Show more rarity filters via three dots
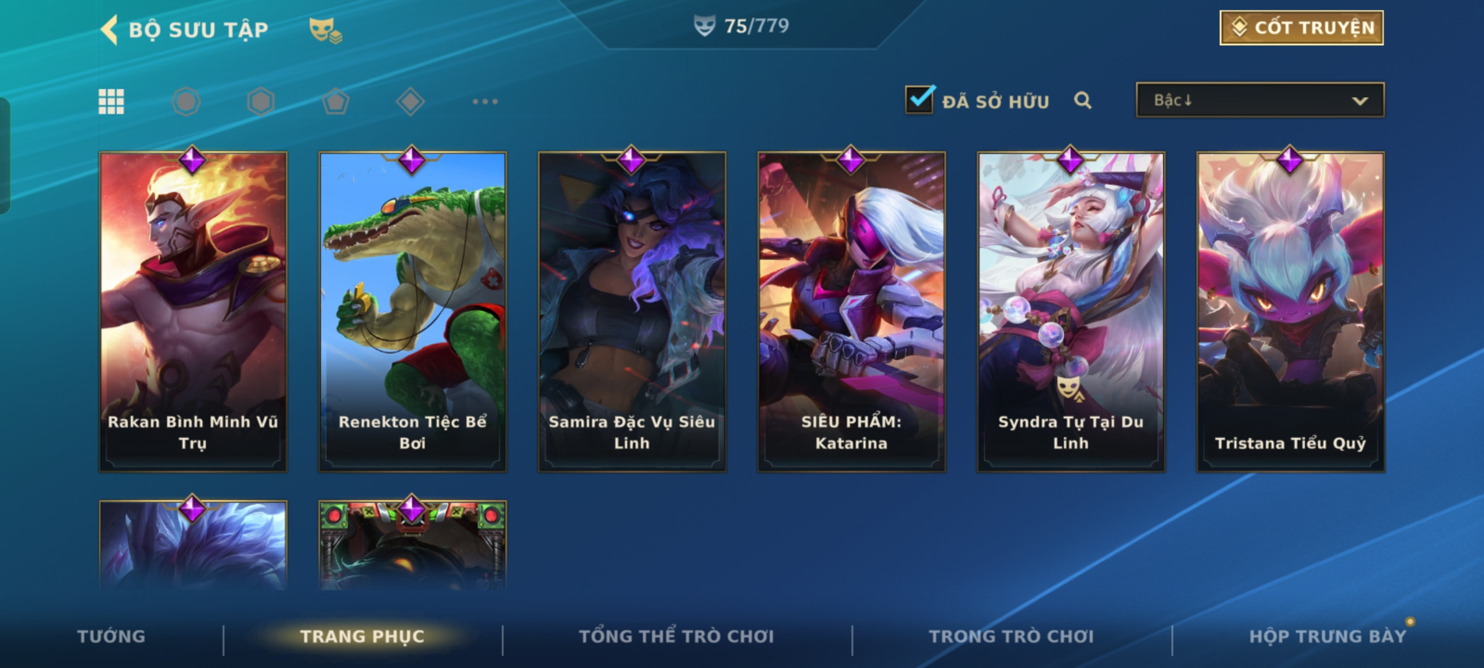Screen dimensions: 1484x668 [x=485, y=101]
